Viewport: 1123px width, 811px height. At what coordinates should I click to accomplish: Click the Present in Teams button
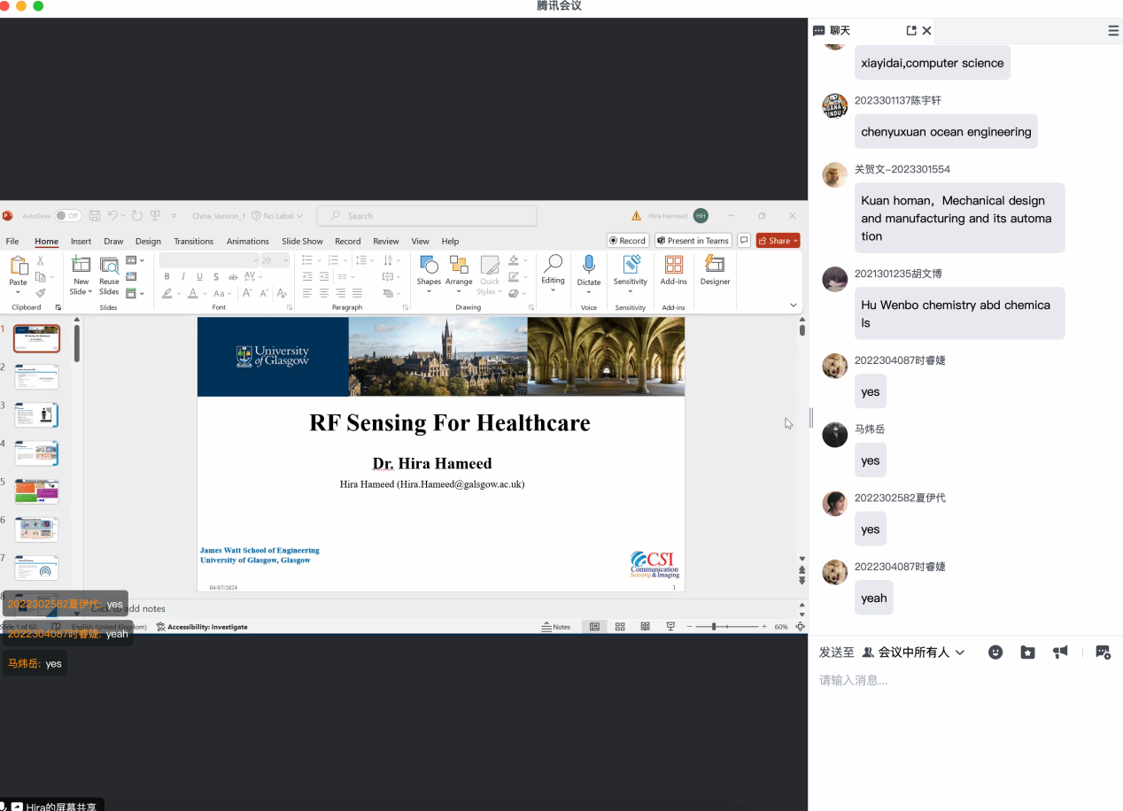(693, 241)
